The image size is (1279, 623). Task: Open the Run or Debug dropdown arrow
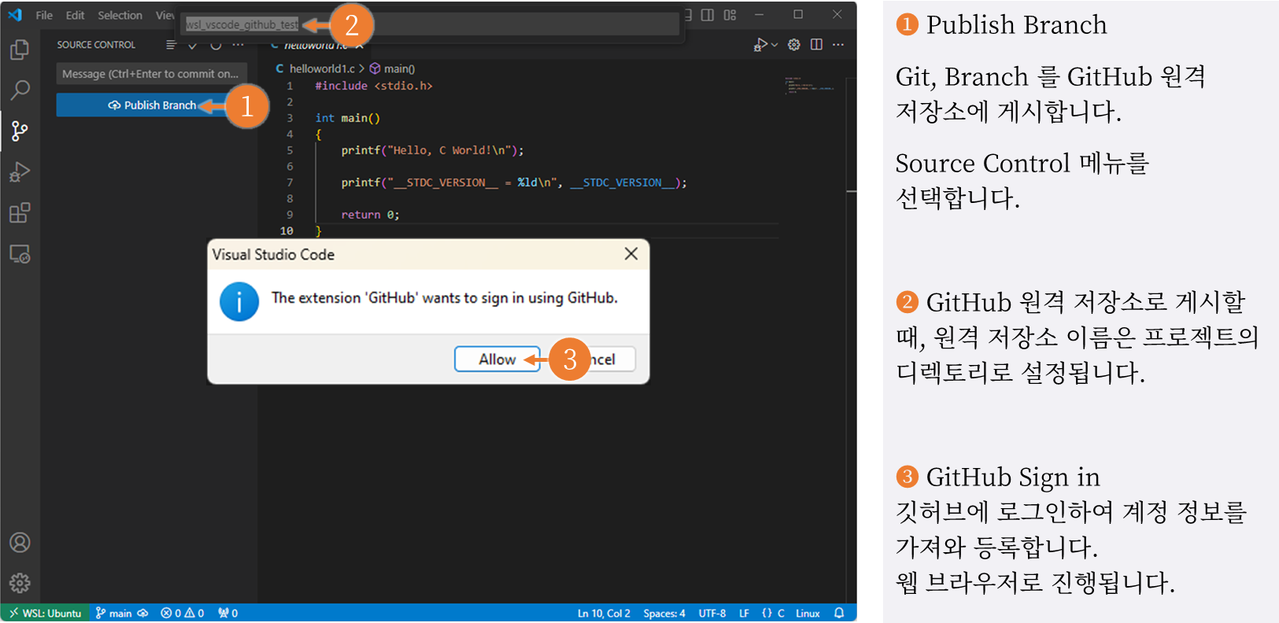(774, 45)
